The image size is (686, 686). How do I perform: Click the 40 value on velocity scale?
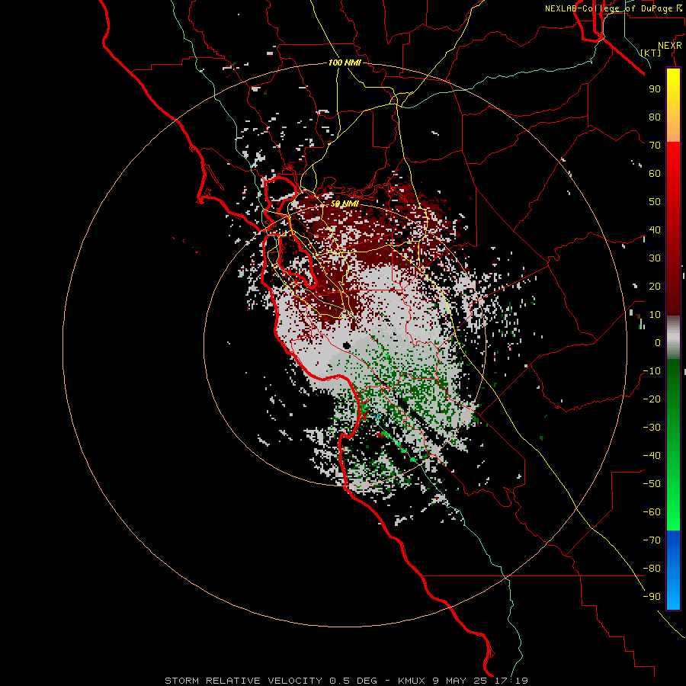[x=655, y=230]
